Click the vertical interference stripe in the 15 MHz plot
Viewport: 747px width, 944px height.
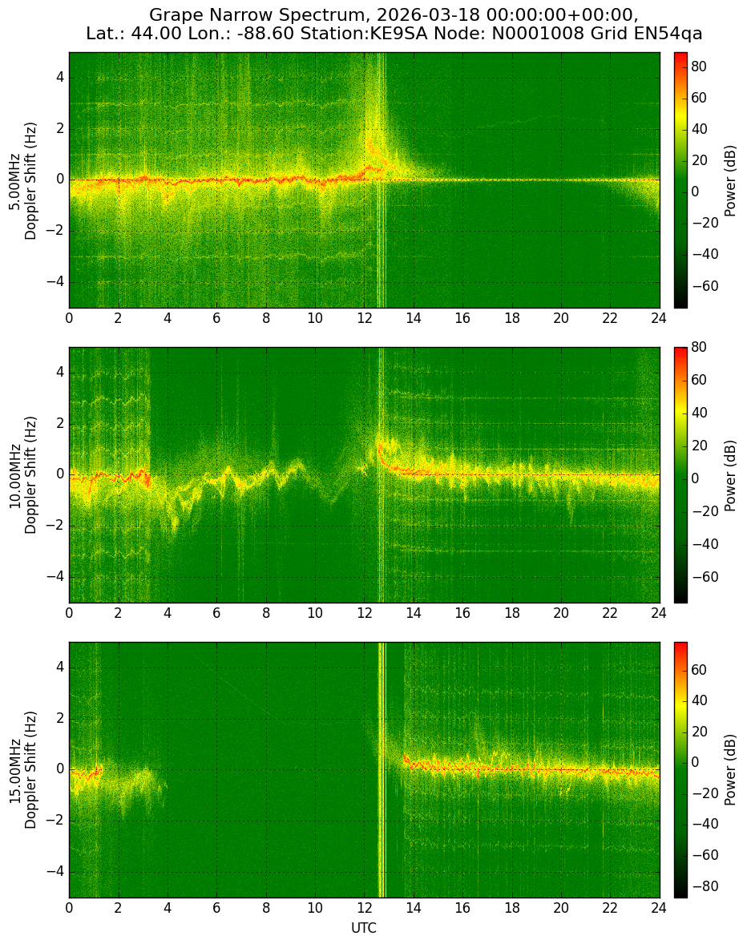pos(382,770)
